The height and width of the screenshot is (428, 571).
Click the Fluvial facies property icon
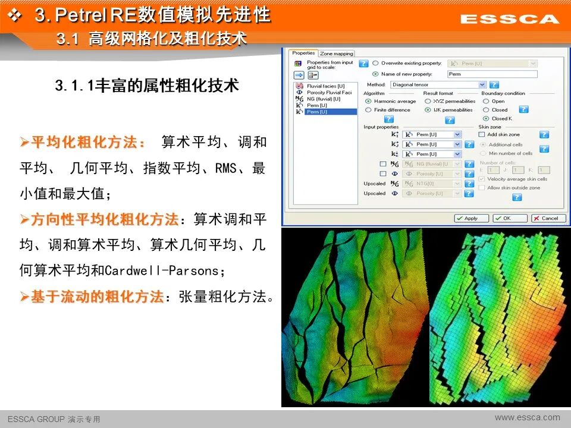click(299, 86)
